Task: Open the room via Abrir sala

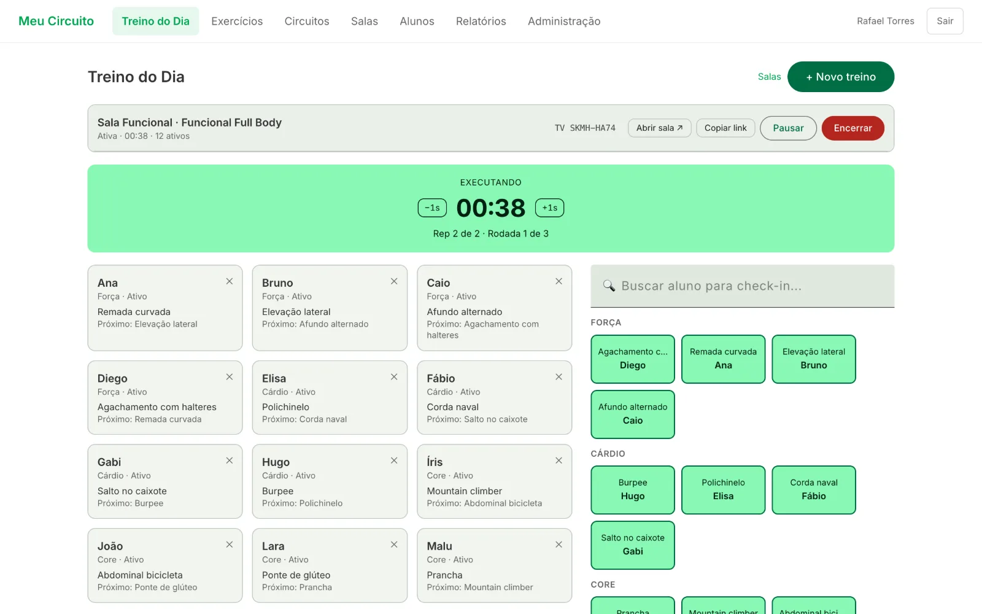Action: pos(660,128)
